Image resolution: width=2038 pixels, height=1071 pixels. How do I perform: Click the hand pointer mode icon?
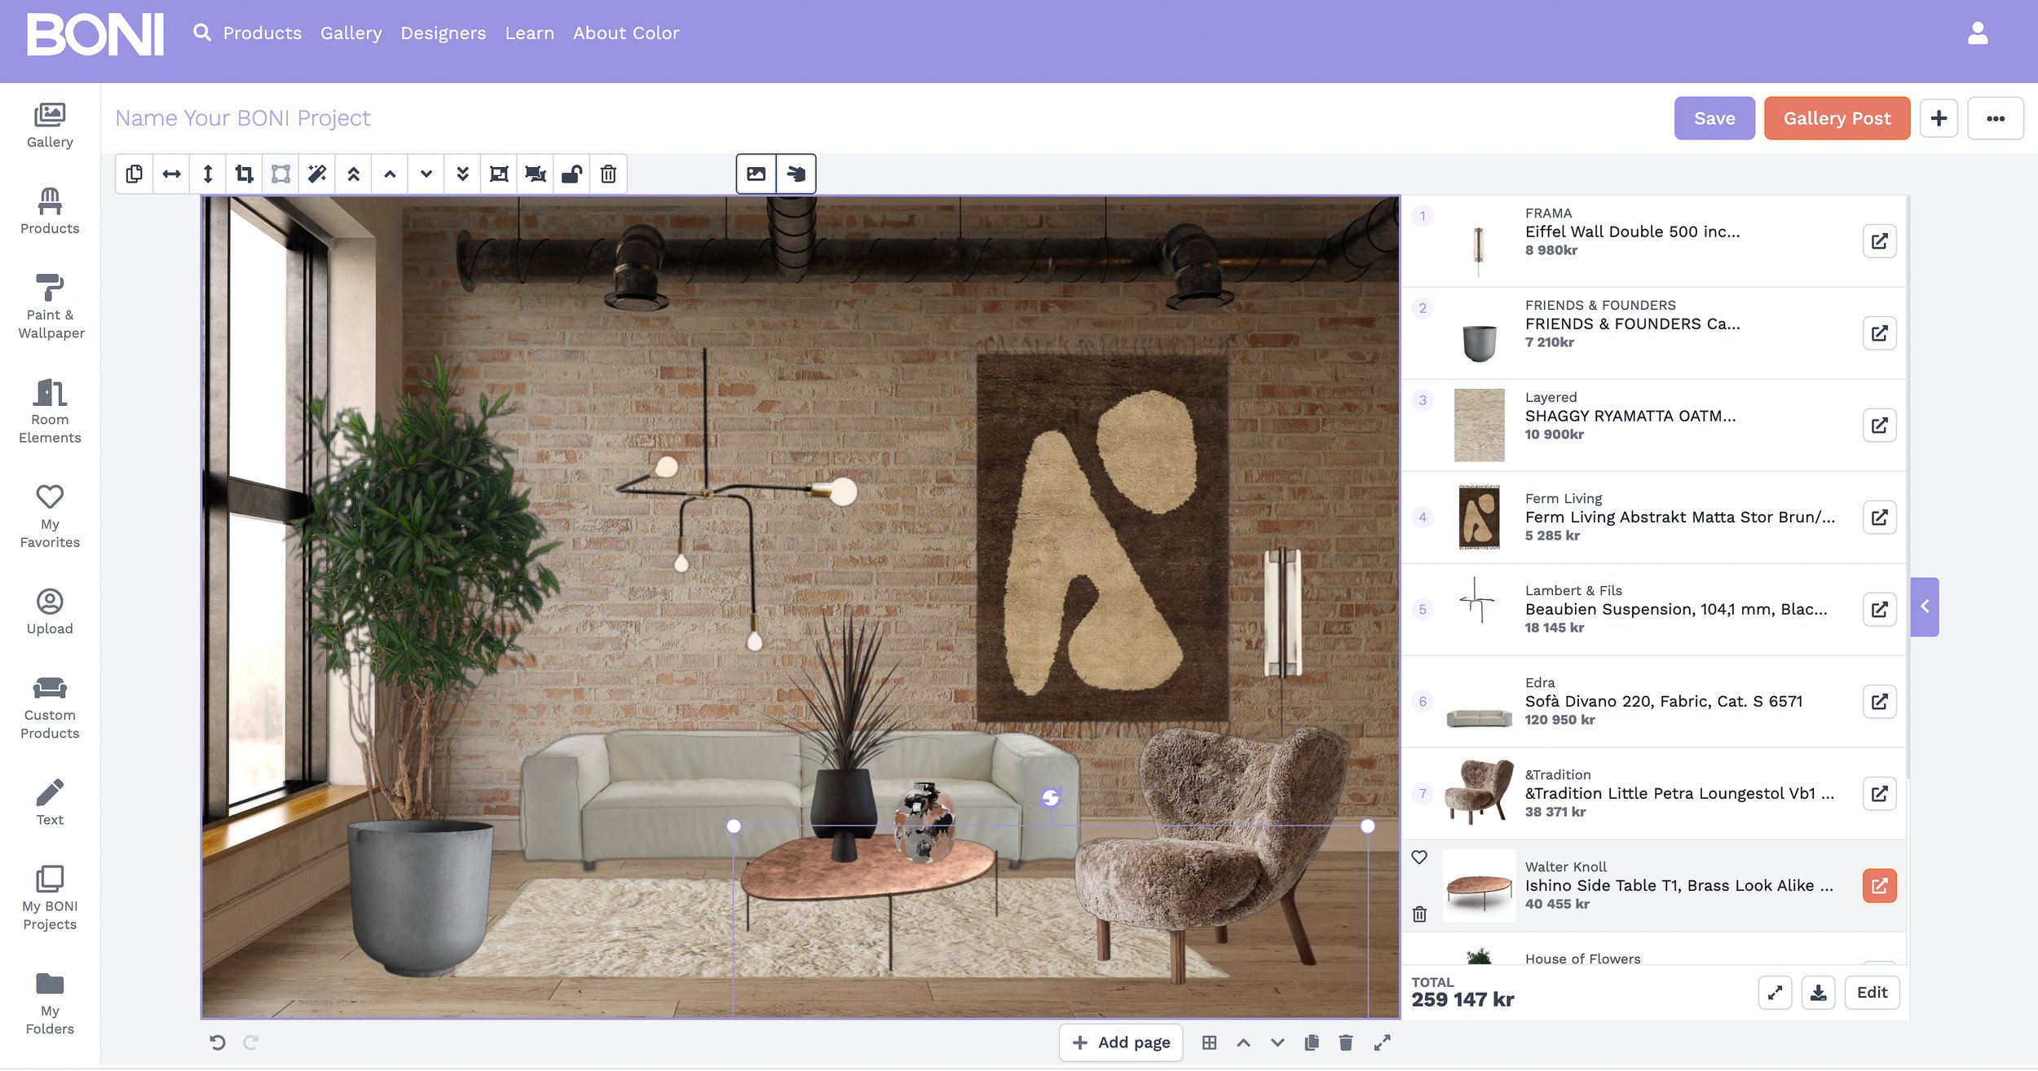pyautogui.click(x=796, y=174)
